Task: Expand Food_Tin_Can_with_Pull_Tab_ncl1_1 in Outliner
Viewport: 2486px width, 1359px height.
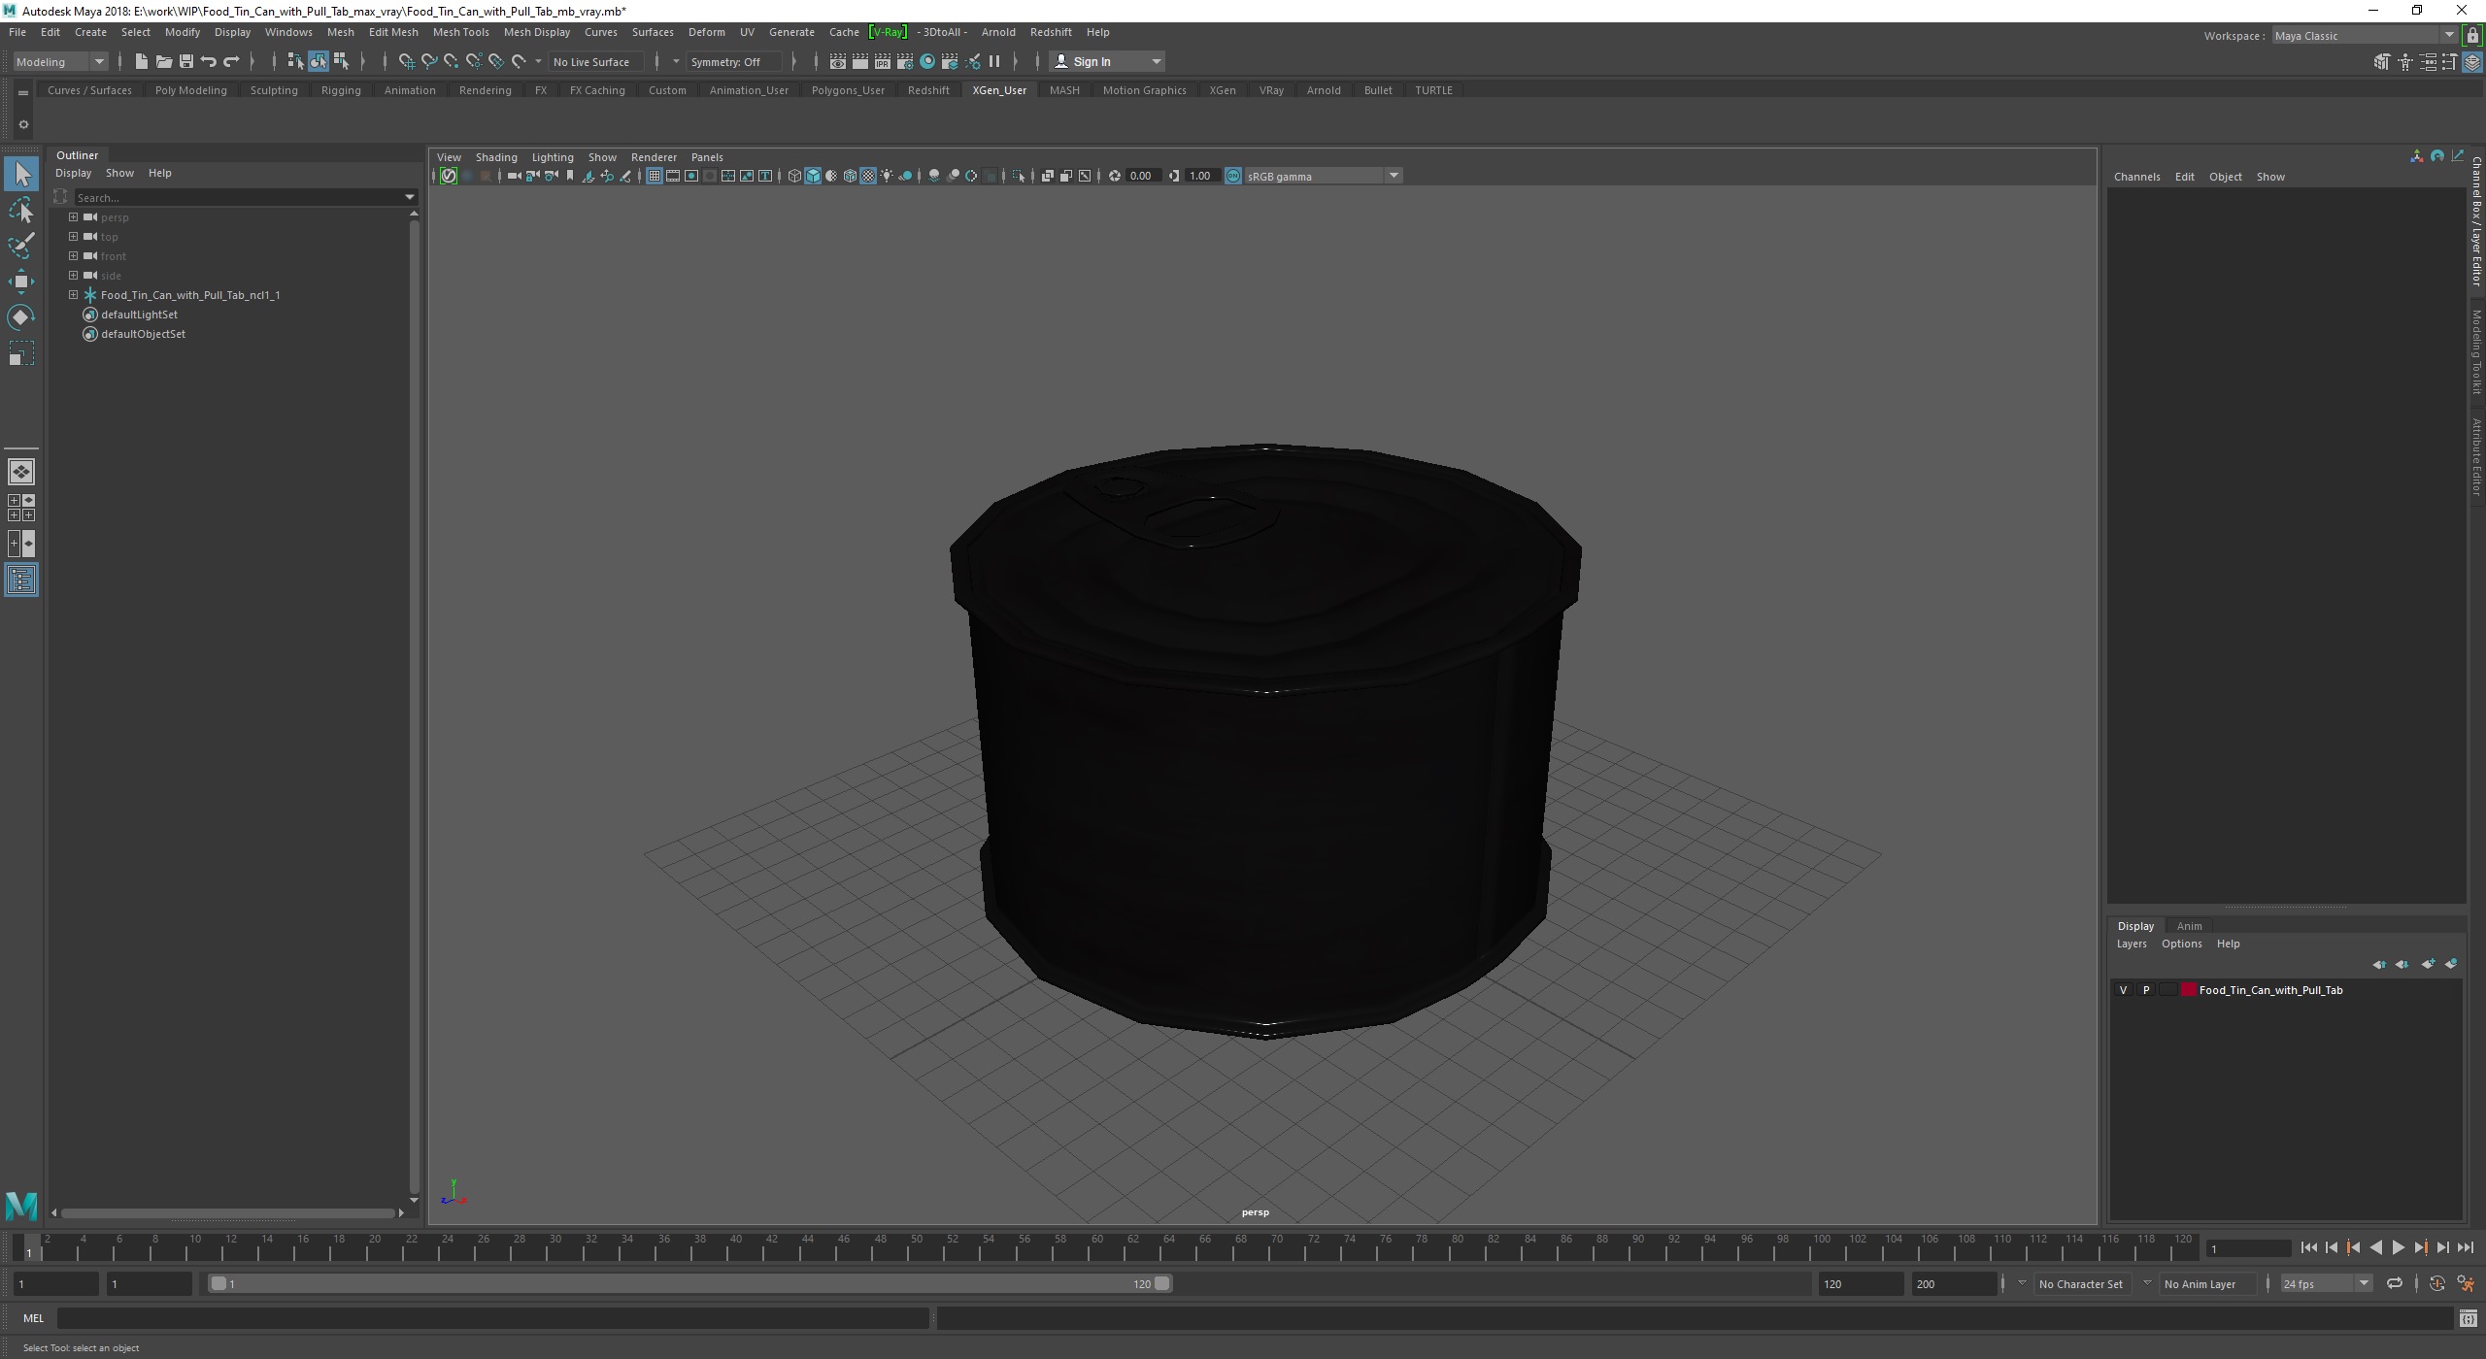Action: (73, 294)
